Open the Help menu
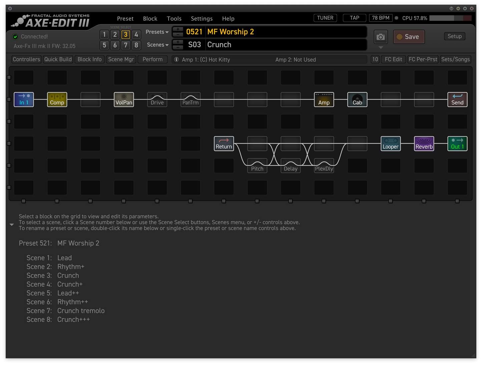Screen dimensions: 482x365 pyautogui.click(x=228, y=19)
